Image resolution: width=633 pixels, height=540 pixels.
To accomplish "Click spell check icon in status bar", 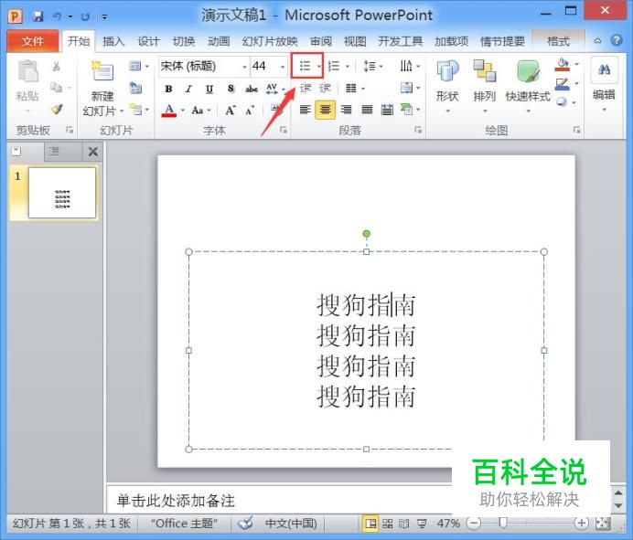I will point(245,523).
